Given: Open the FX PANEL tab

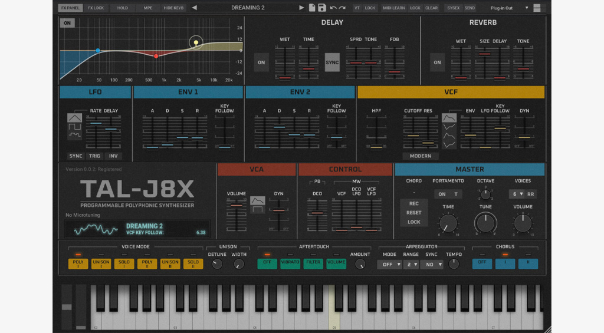Looking at the screenshot, I should (70, 8).
